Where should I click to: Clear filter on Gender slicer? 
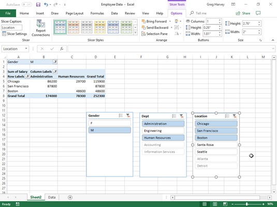point(128,116)
